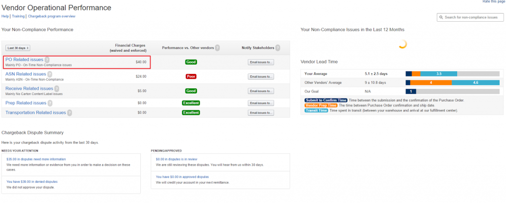Open the Last 30 days dropdown
Viewport: 506px width, 203px height.
18,48
